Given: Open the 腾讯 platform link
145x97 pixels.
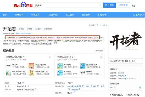Looking at the screenshot, I should pyautogui.click(x=102, y=86).
